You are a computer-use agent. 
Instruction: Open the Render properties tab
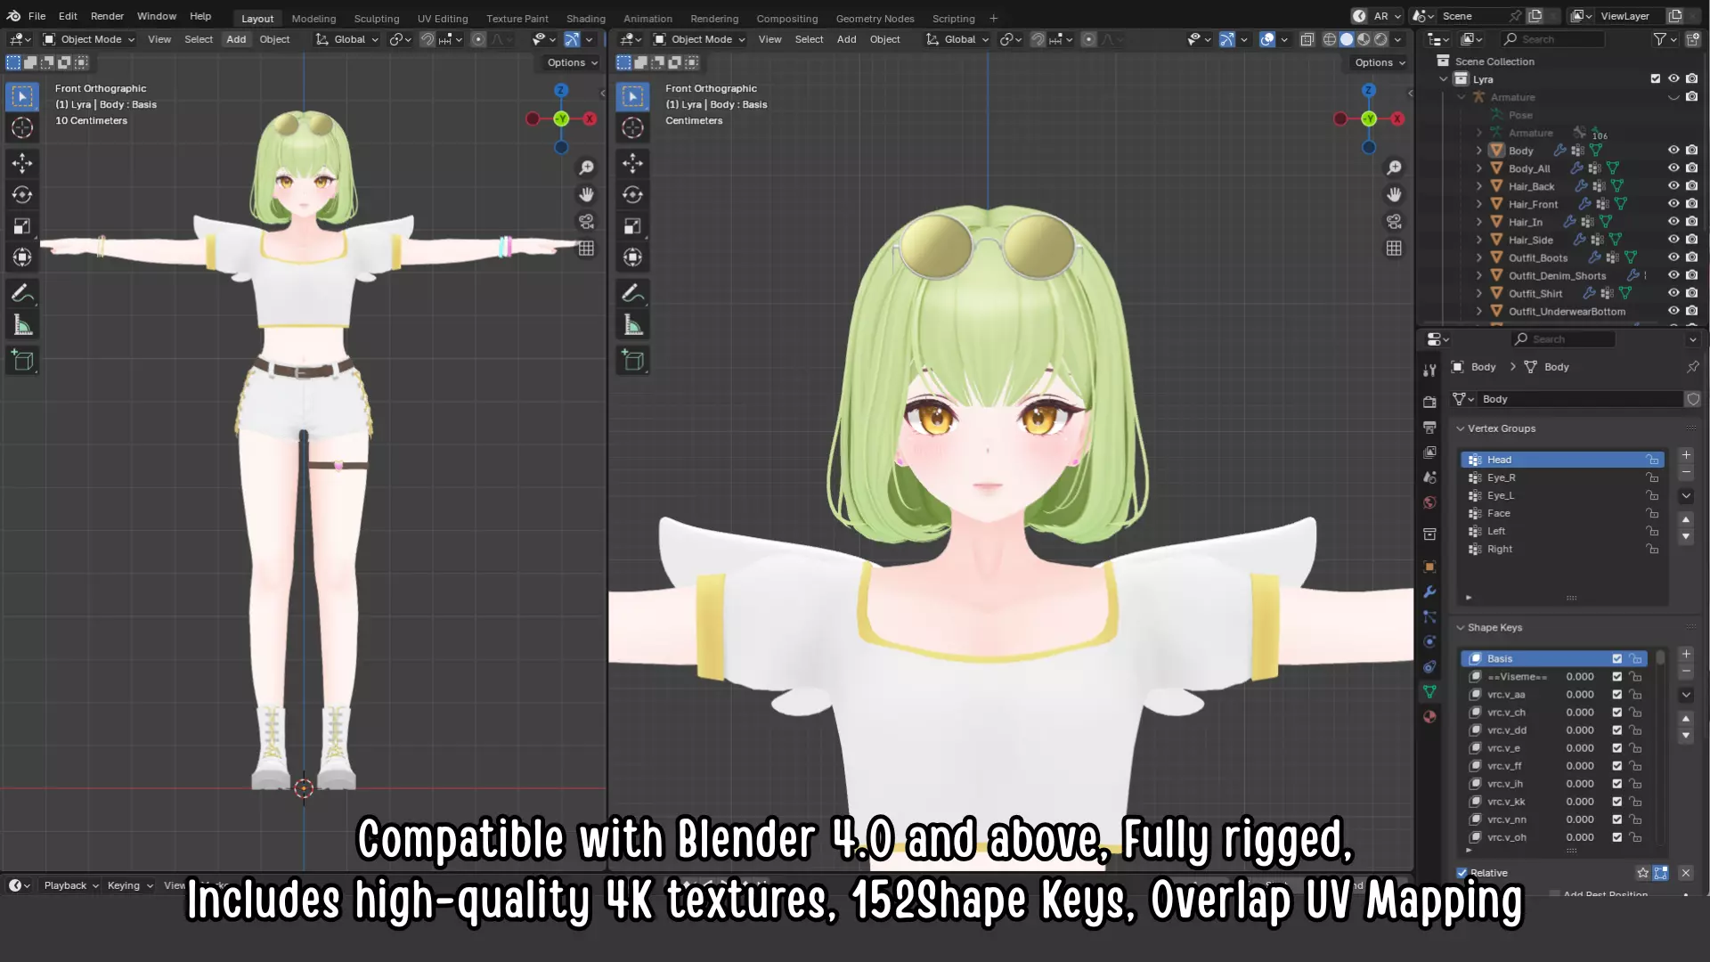[1429, 402]
